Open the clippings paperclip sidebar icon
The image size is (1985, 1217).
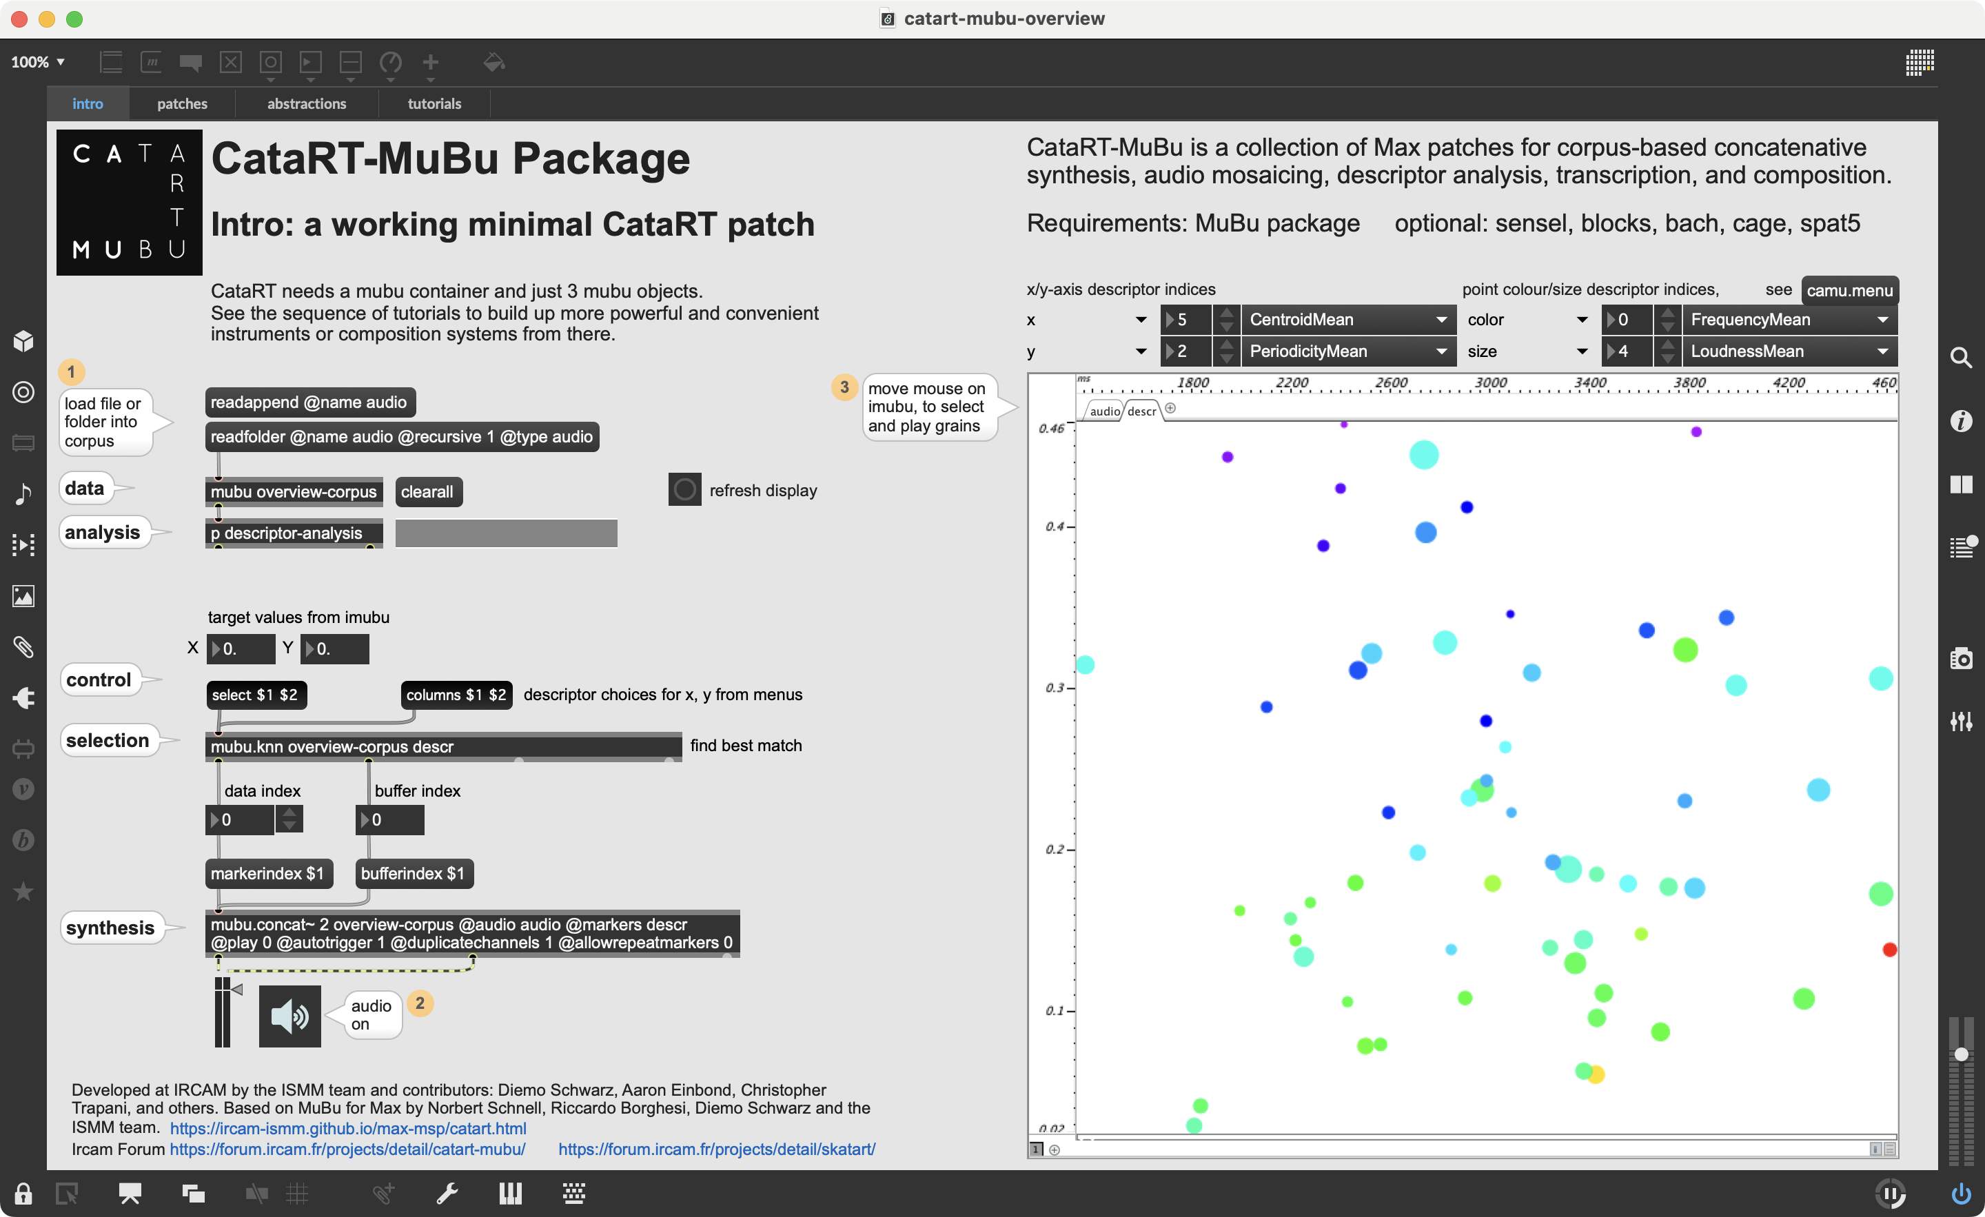pos(23,647)
